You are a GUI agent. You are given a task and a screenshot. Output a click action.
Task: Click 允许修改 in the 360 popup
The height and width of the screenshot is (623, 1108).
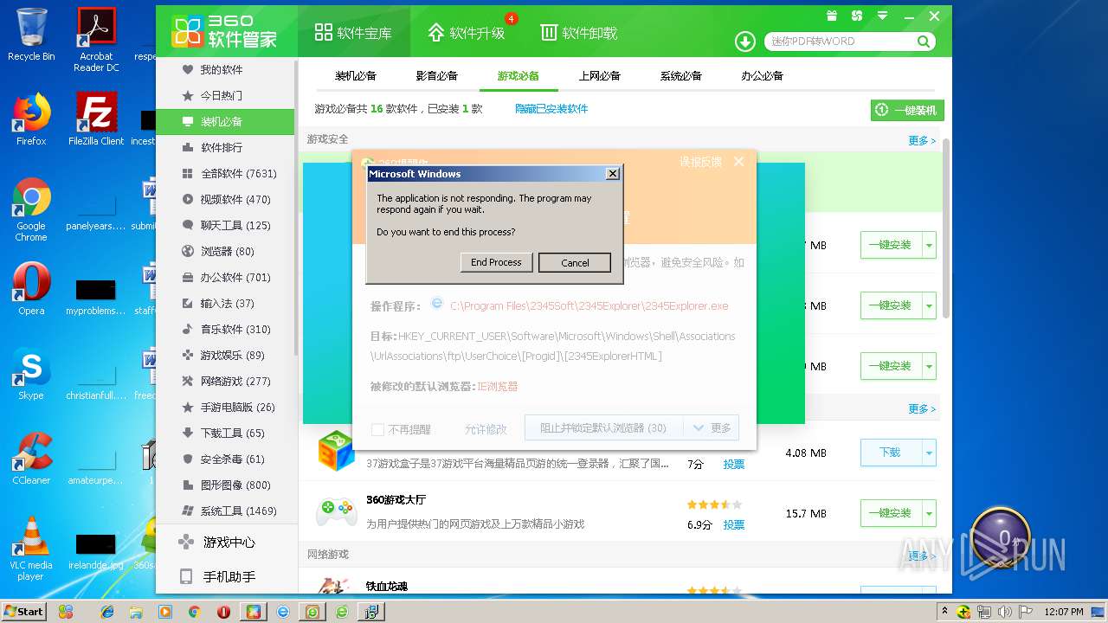[x=486, y=429]
